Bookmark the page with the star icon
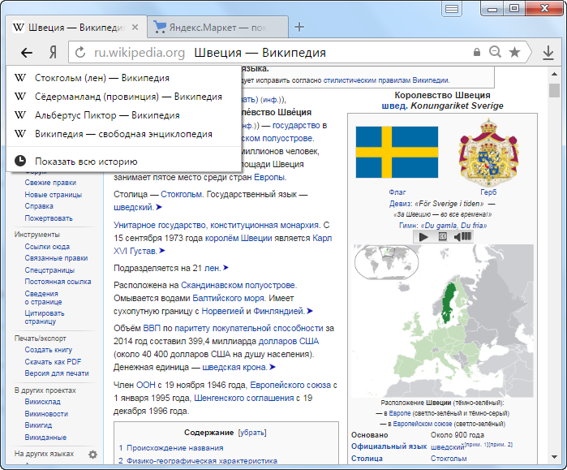Viewport: 567px width, 470px height. (514, 53)
